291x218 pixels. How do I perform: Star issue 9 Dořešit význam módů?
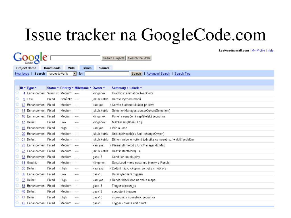17,98
